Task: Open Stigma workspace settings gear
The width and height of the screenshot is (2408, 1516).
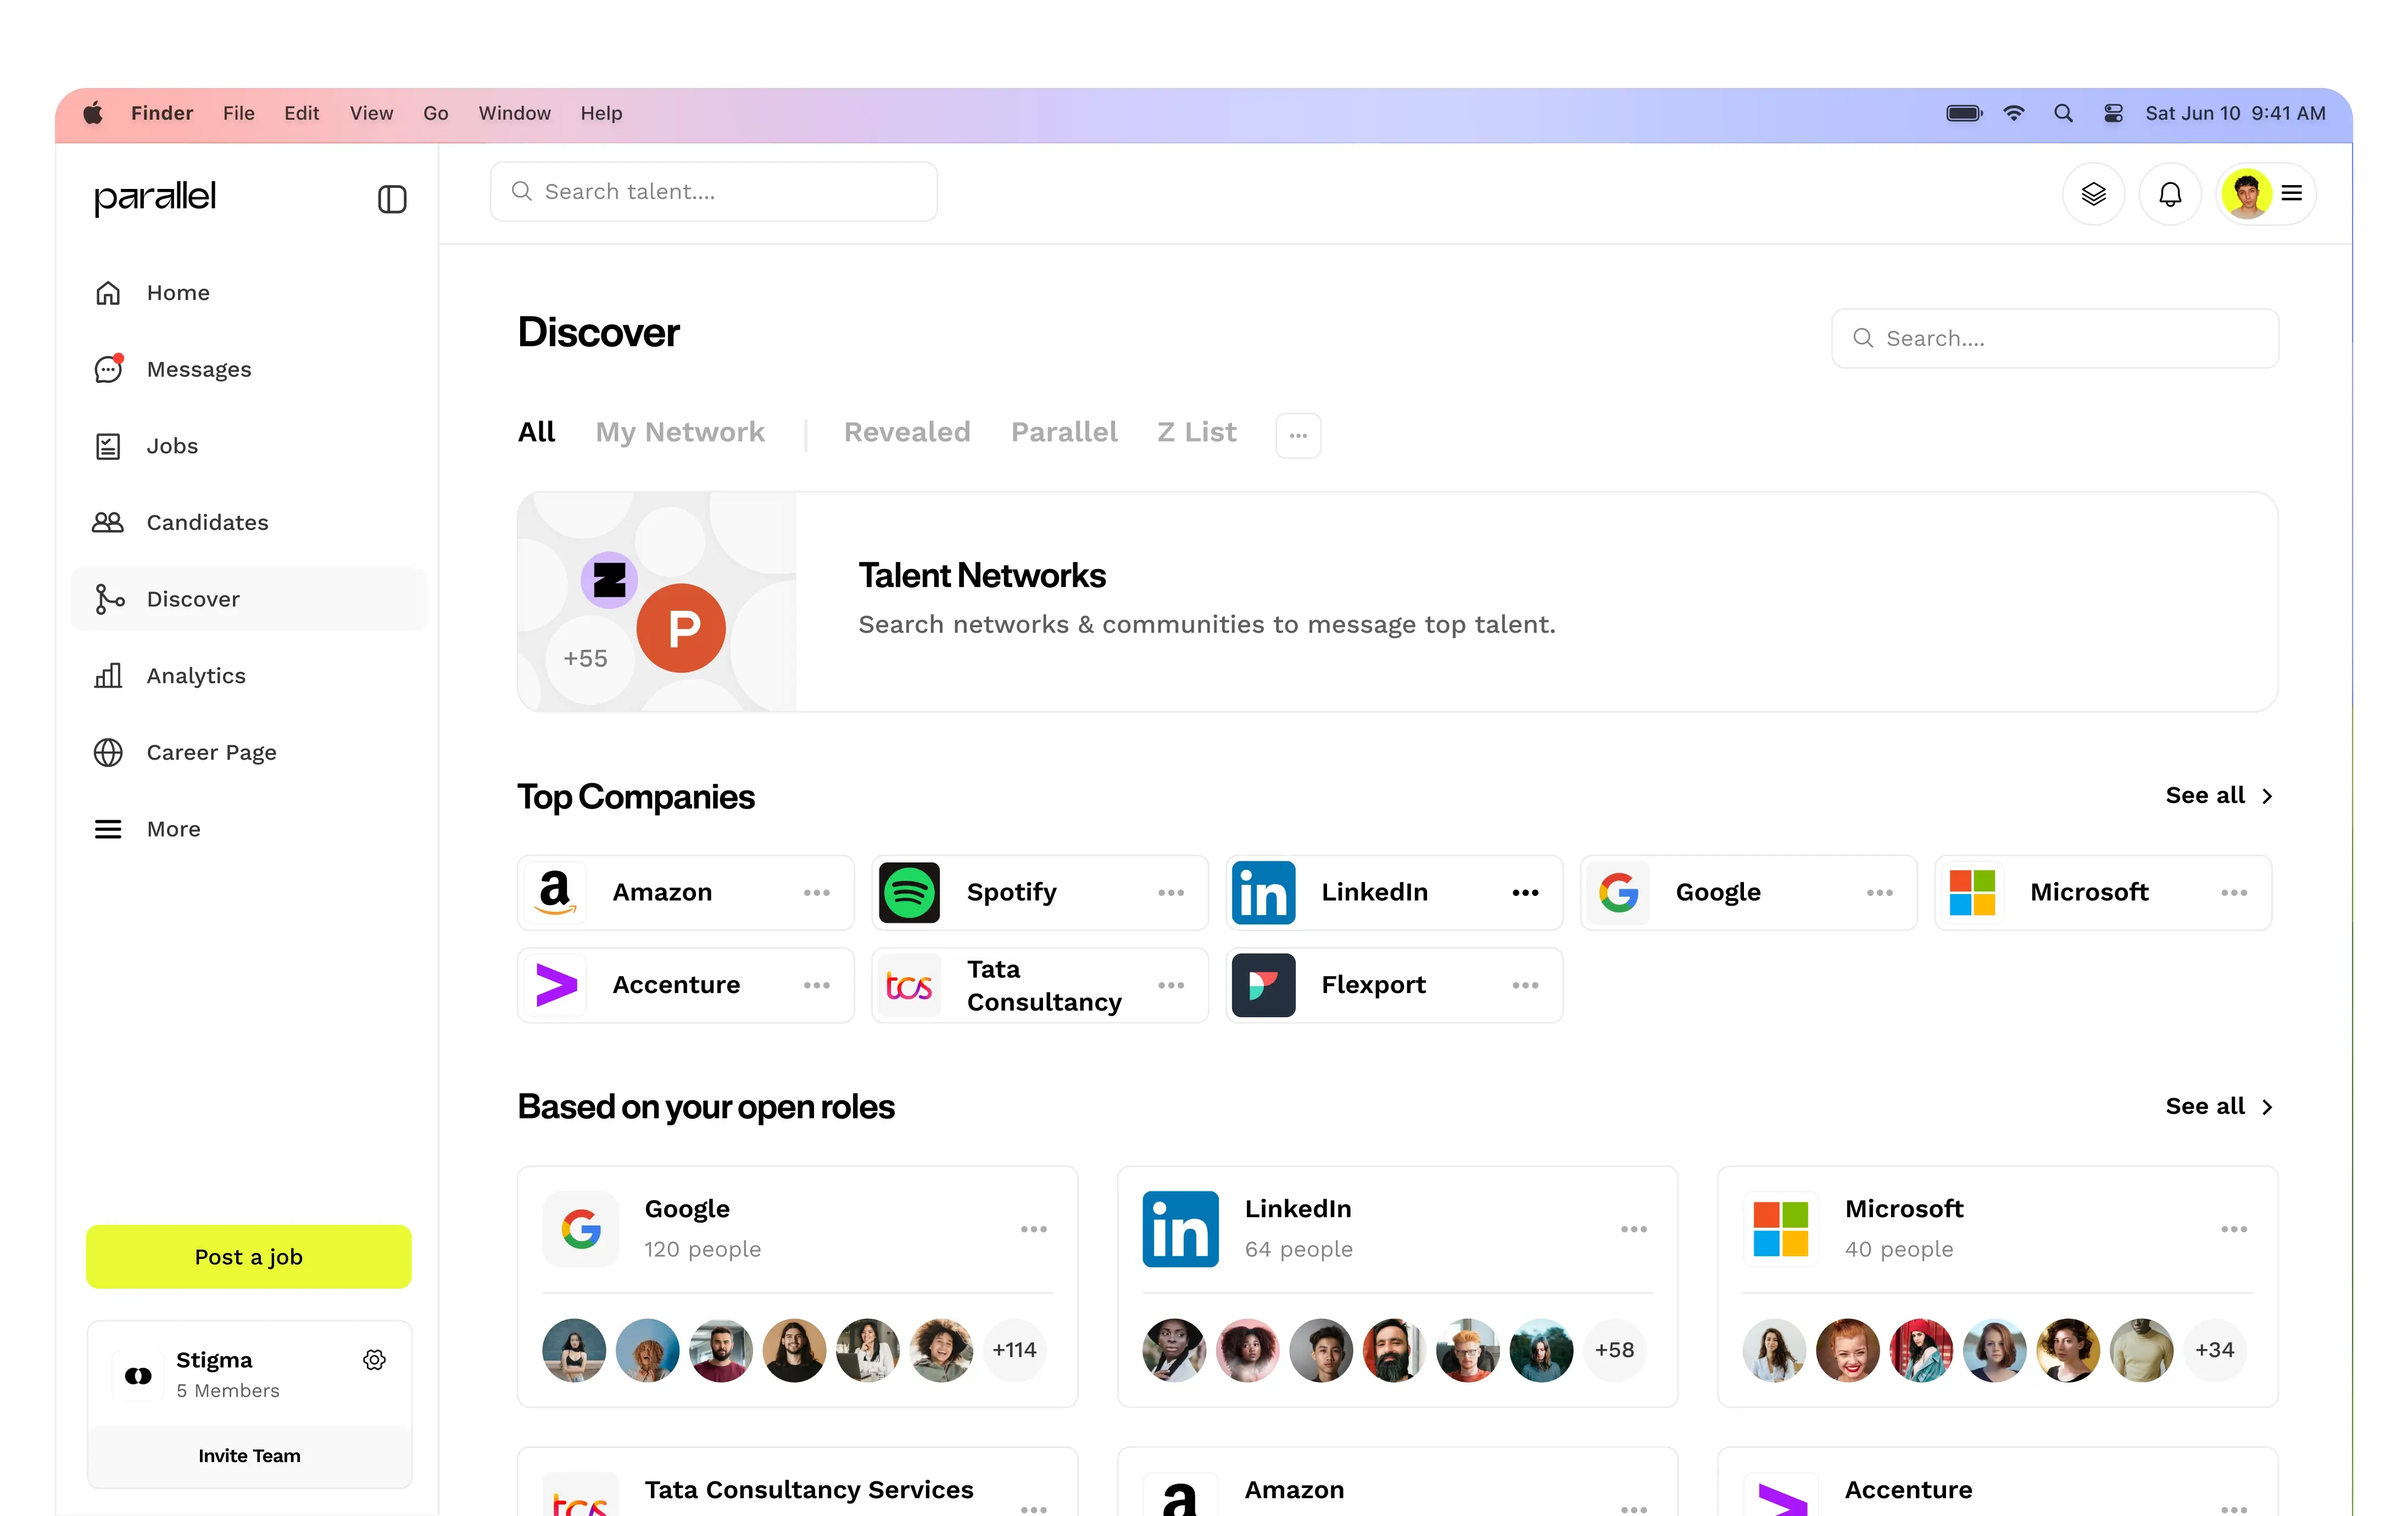Action: 374,1360
